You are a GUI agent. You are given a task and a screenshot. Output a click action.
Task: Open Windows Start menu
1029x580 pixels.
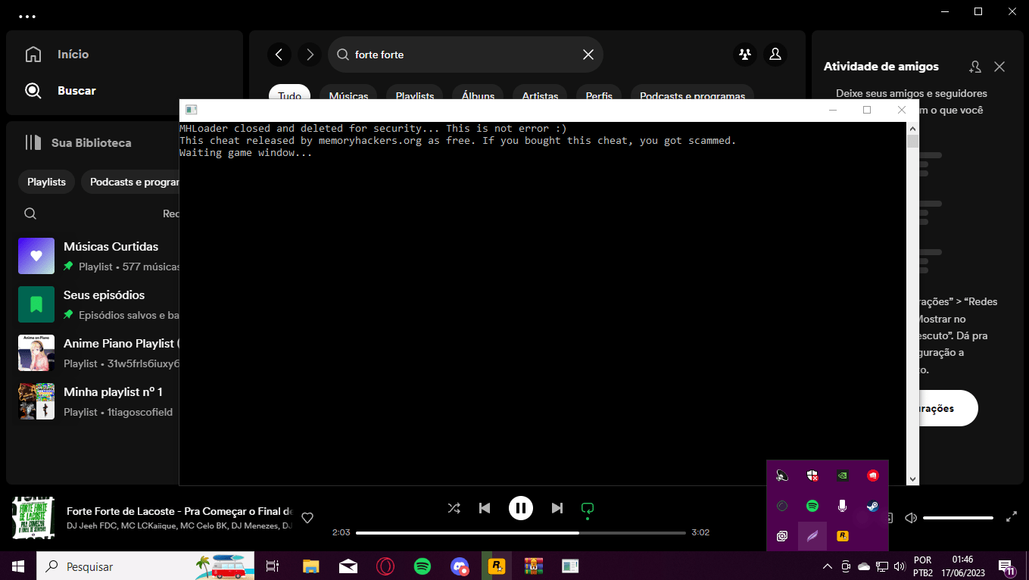pos(18,566)
